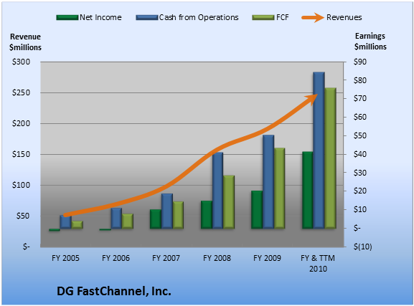The image size is (414, 306).
Task: Click the $(10) right axis label
Action: tap(363, 247)
